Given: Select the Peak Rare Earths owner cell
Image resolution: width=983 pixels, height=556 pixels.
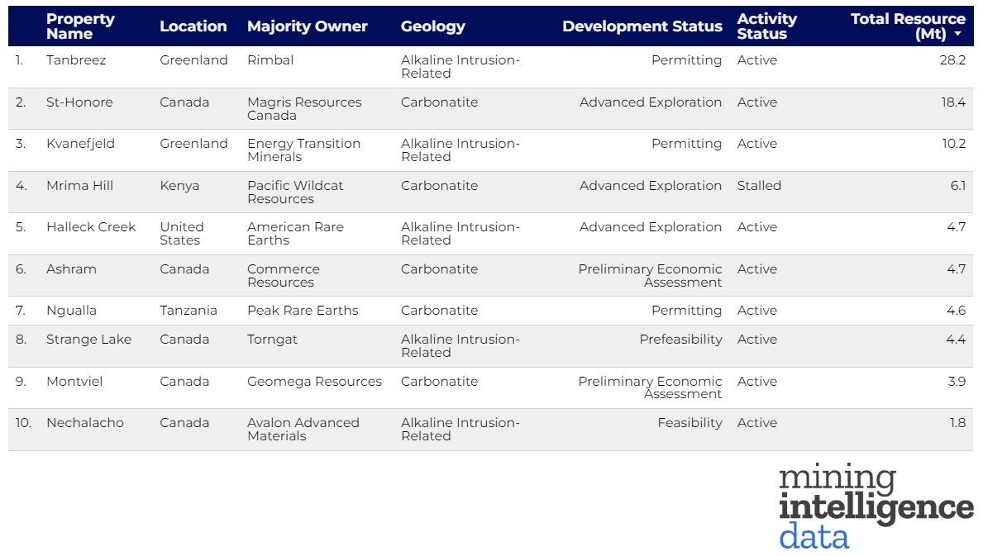Looking at the screenshot, I should 303,311.
